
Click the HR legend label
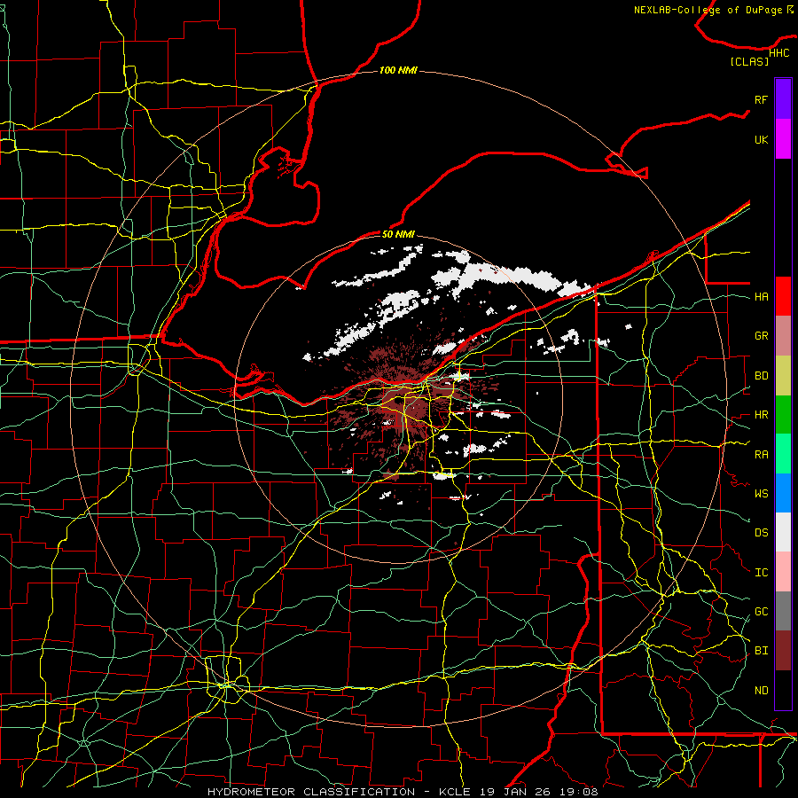(x=761, y=415)
